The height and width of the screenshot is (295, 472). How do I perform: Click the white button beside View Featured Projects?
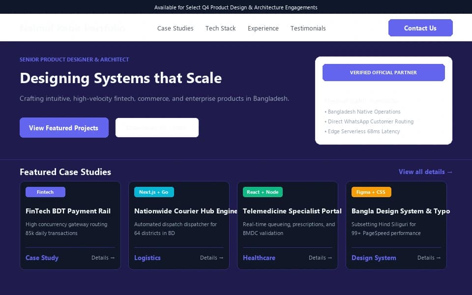[x=157, y=128]
